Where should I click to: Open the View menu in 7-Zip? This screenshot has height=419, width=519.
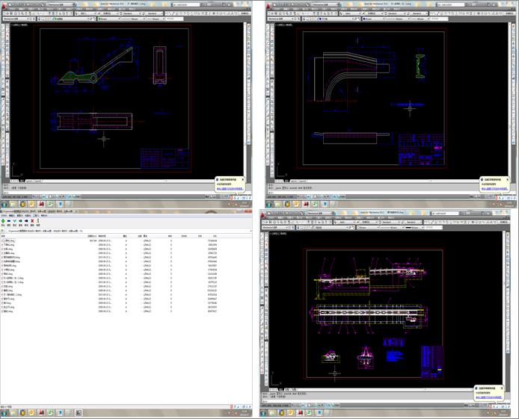pyautogui.click(x=19, y=215)
